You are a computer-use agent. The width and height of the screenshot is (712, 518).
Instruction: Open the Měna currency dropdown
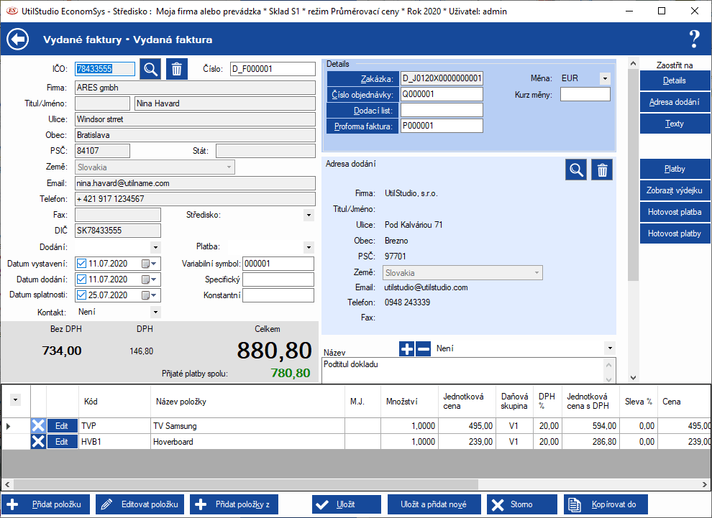coord(604,78)
